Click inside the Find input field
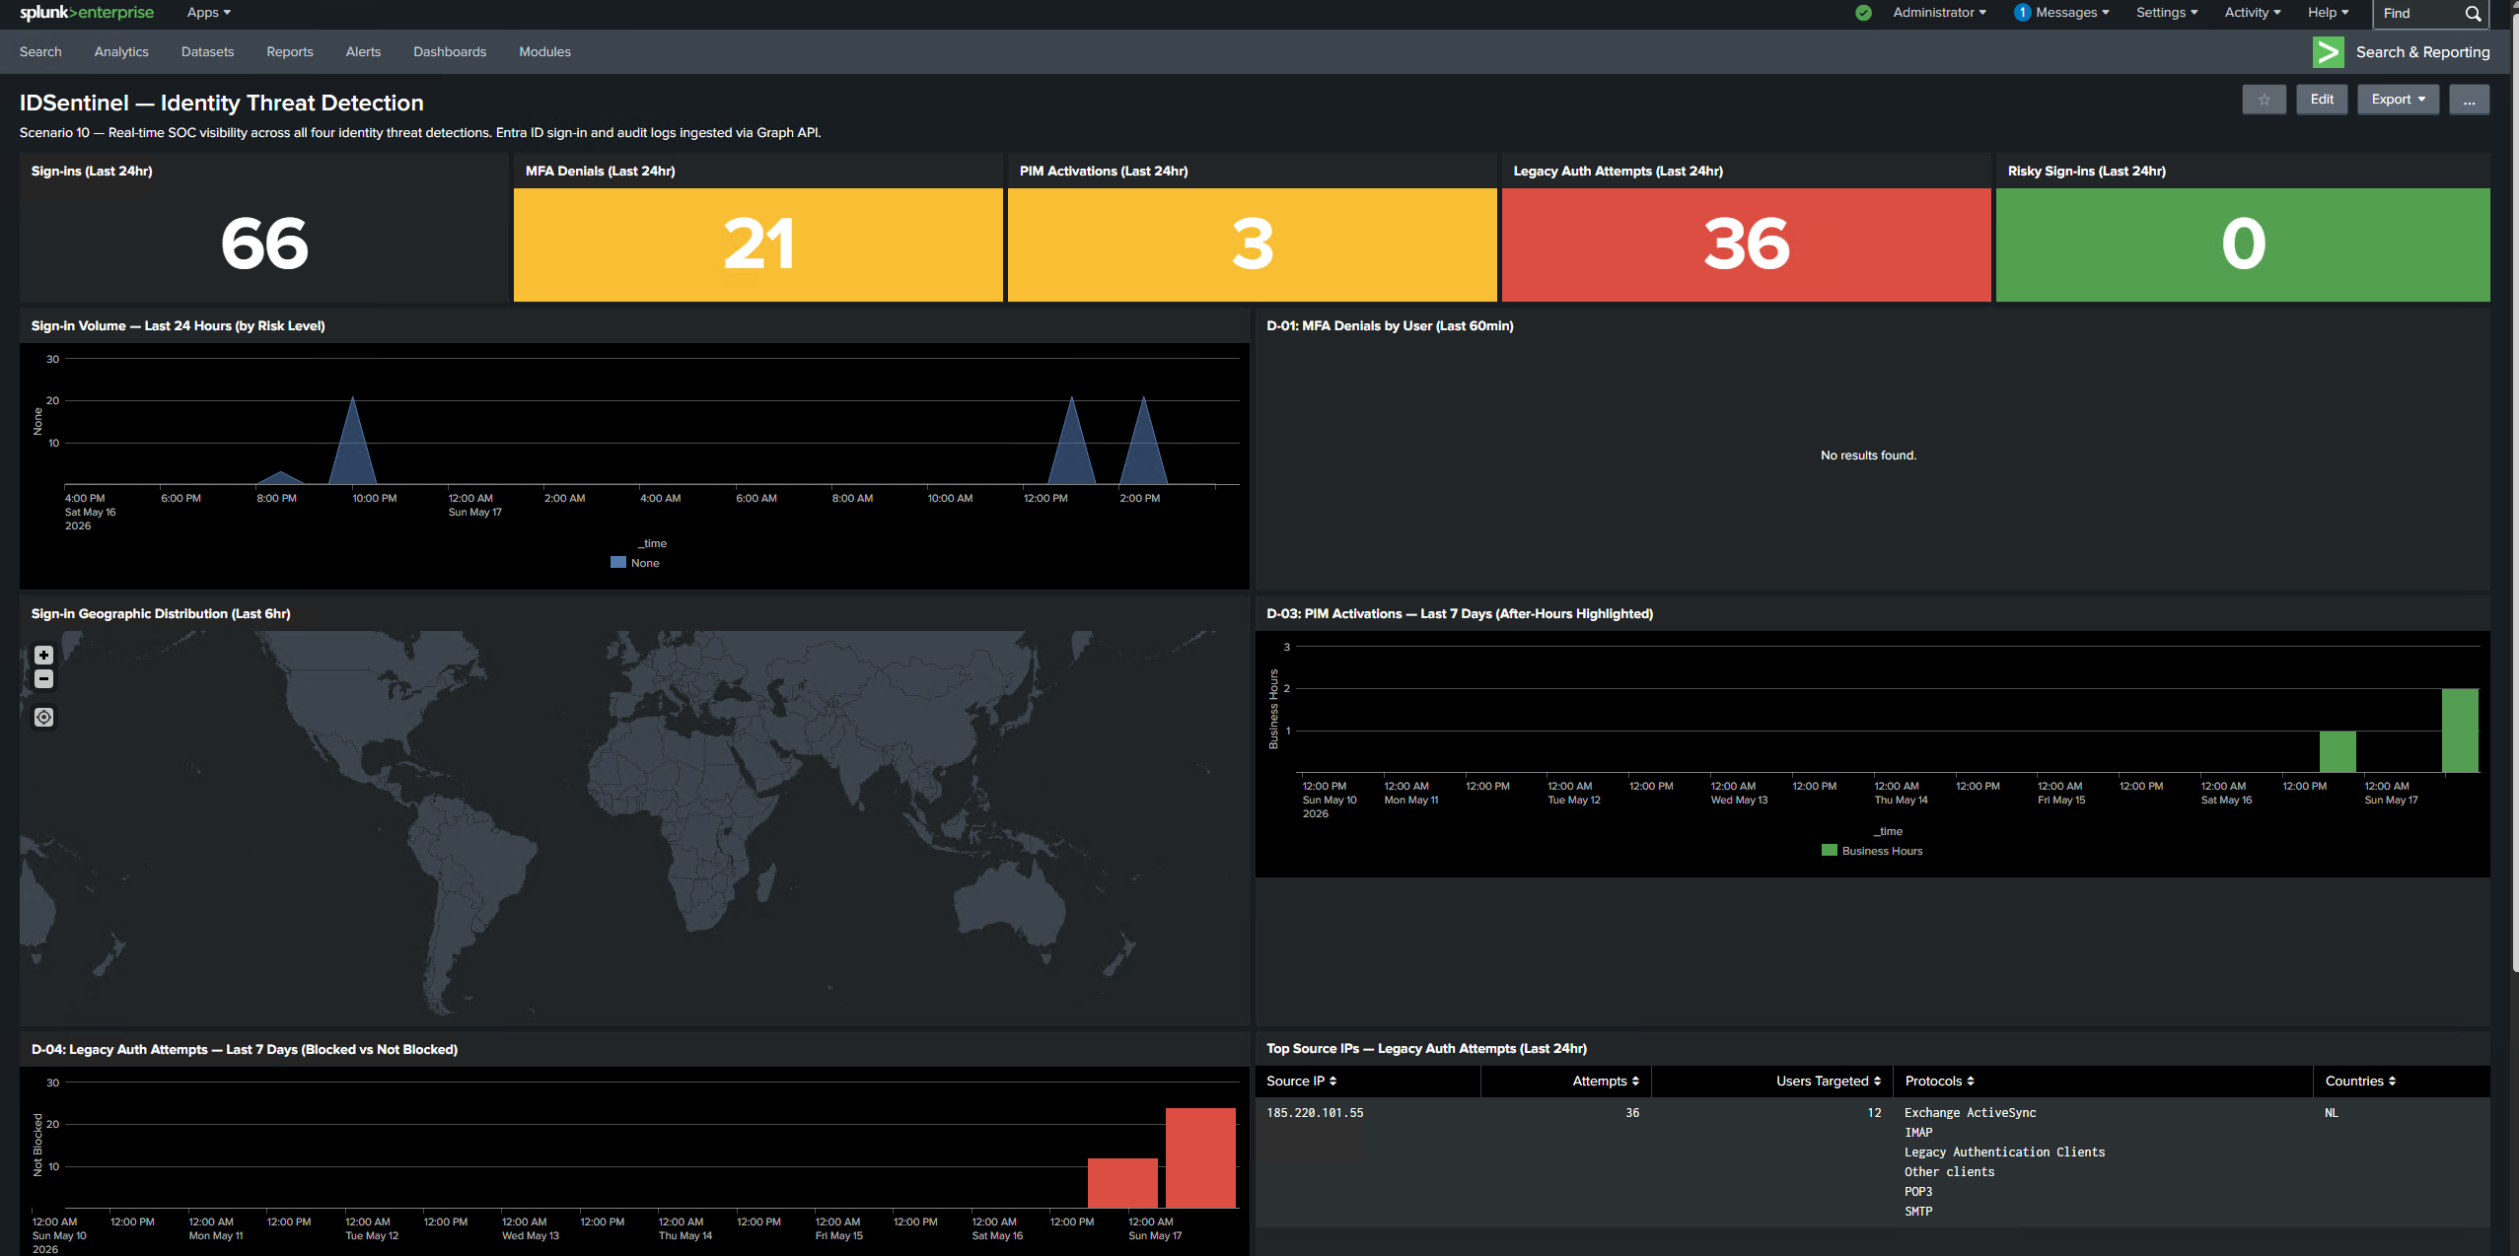This screenshot has width=2519, height=1256. tap(2418, 14)
